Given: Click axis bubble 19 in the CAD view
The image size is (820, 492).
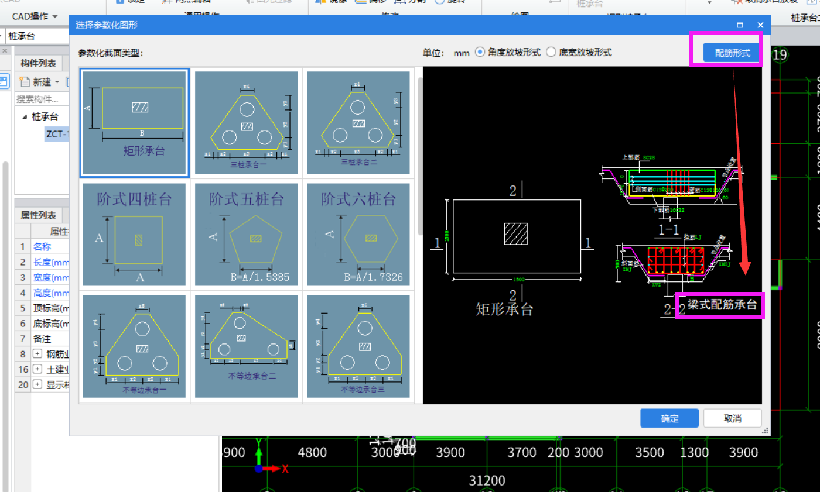Looking at the screenshot, I should click(780, 55).
